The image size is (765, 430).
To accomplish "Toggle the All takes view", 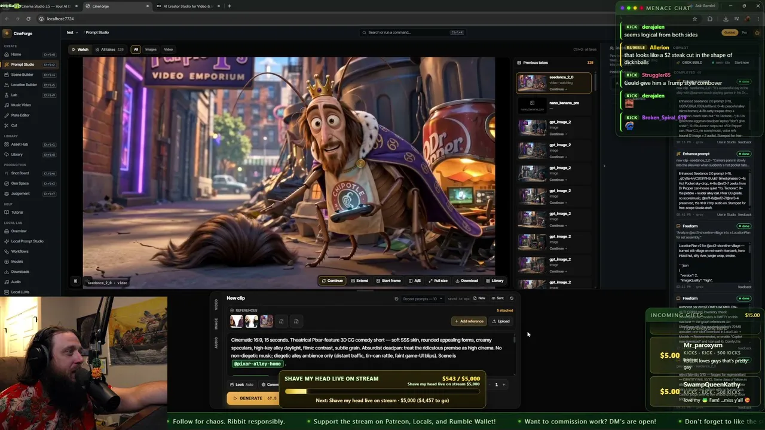I will [x=109, y=50].
